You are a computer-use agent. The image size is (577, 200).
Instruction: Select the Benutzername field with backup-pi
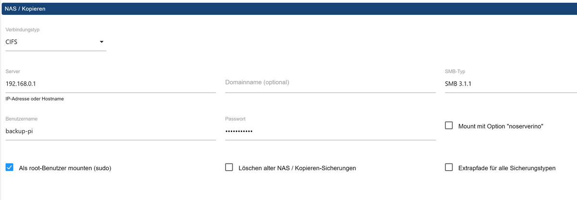click(110, 131)
